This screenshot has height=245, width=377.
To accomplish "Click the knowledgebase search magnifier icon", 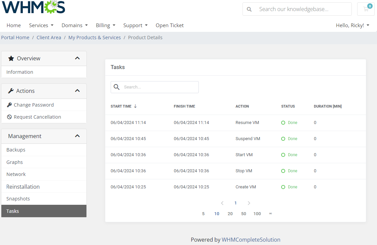I will click(249, 9).
